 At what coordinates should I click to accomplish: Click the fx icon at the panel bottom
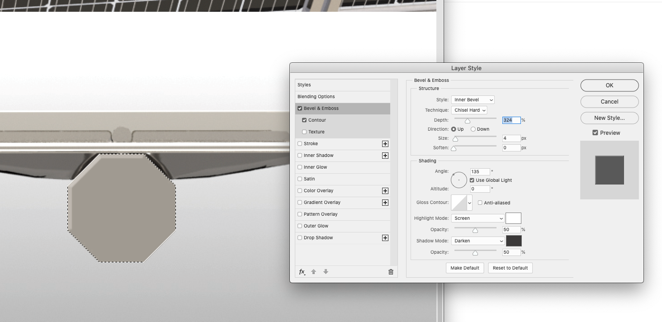[301, 271]
